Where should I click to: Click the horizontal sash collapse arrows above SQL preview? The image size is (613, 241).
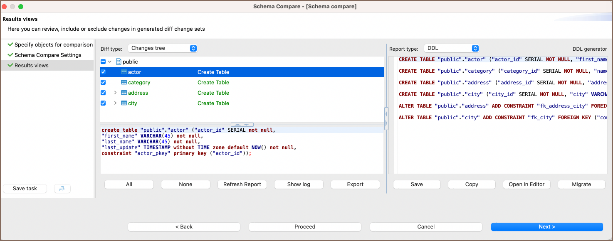coord(242,125)
